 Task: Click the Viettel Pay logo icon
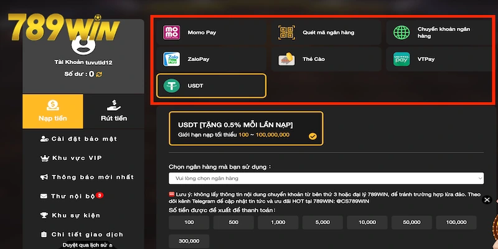(x=402, y=59)
